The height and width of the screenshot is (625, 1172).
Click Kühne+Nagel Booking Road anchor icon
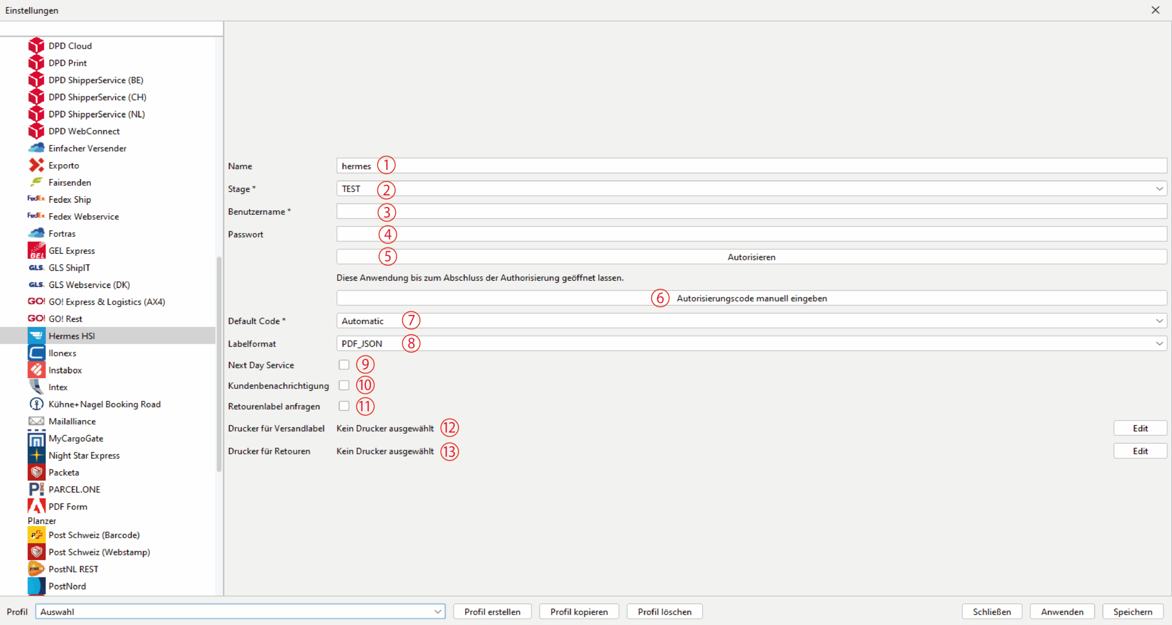(36, 404)
